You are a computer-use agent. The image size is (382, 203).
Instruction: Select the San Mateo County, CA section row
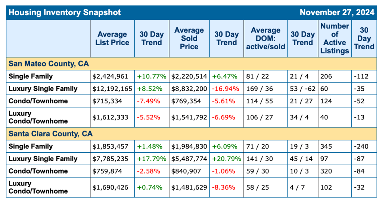point(49,63)
